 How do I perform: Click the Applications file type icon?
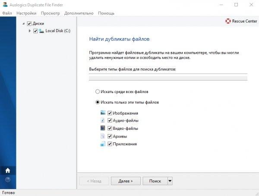(x=103, y=144)
